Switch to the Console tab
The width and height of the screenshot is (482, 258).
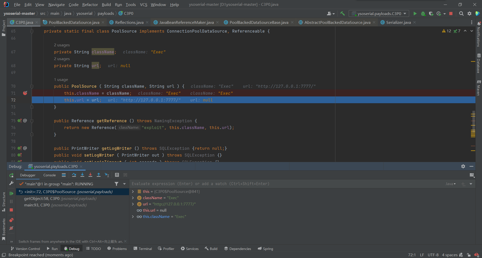pos(49,175)
